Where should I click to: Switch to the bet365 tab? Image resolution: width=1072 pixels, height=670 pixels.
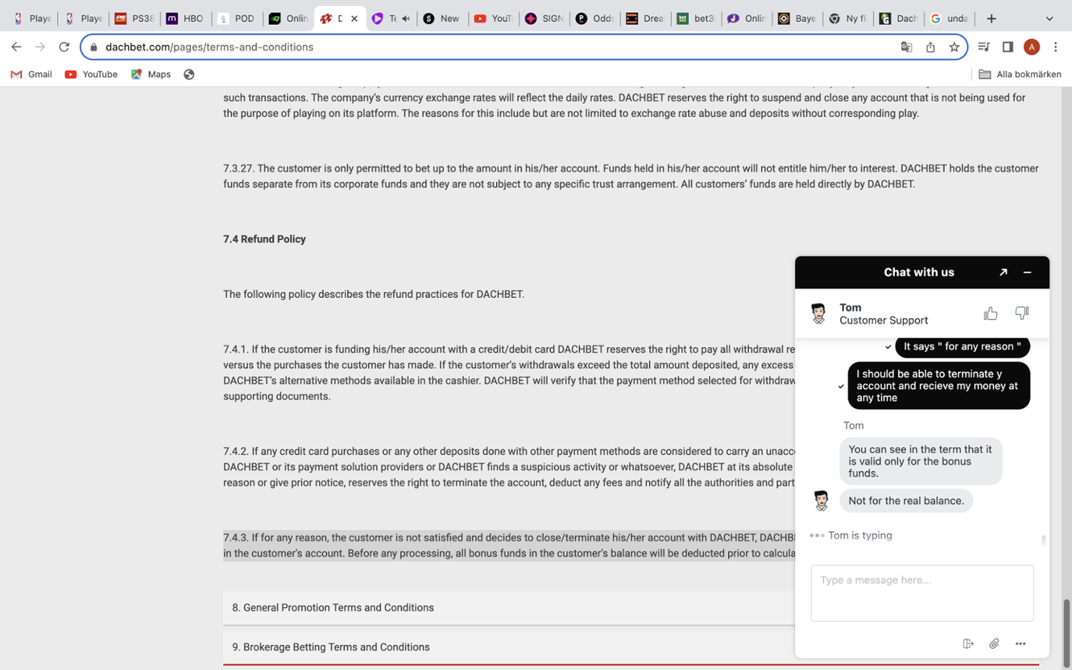coord(695,19)
